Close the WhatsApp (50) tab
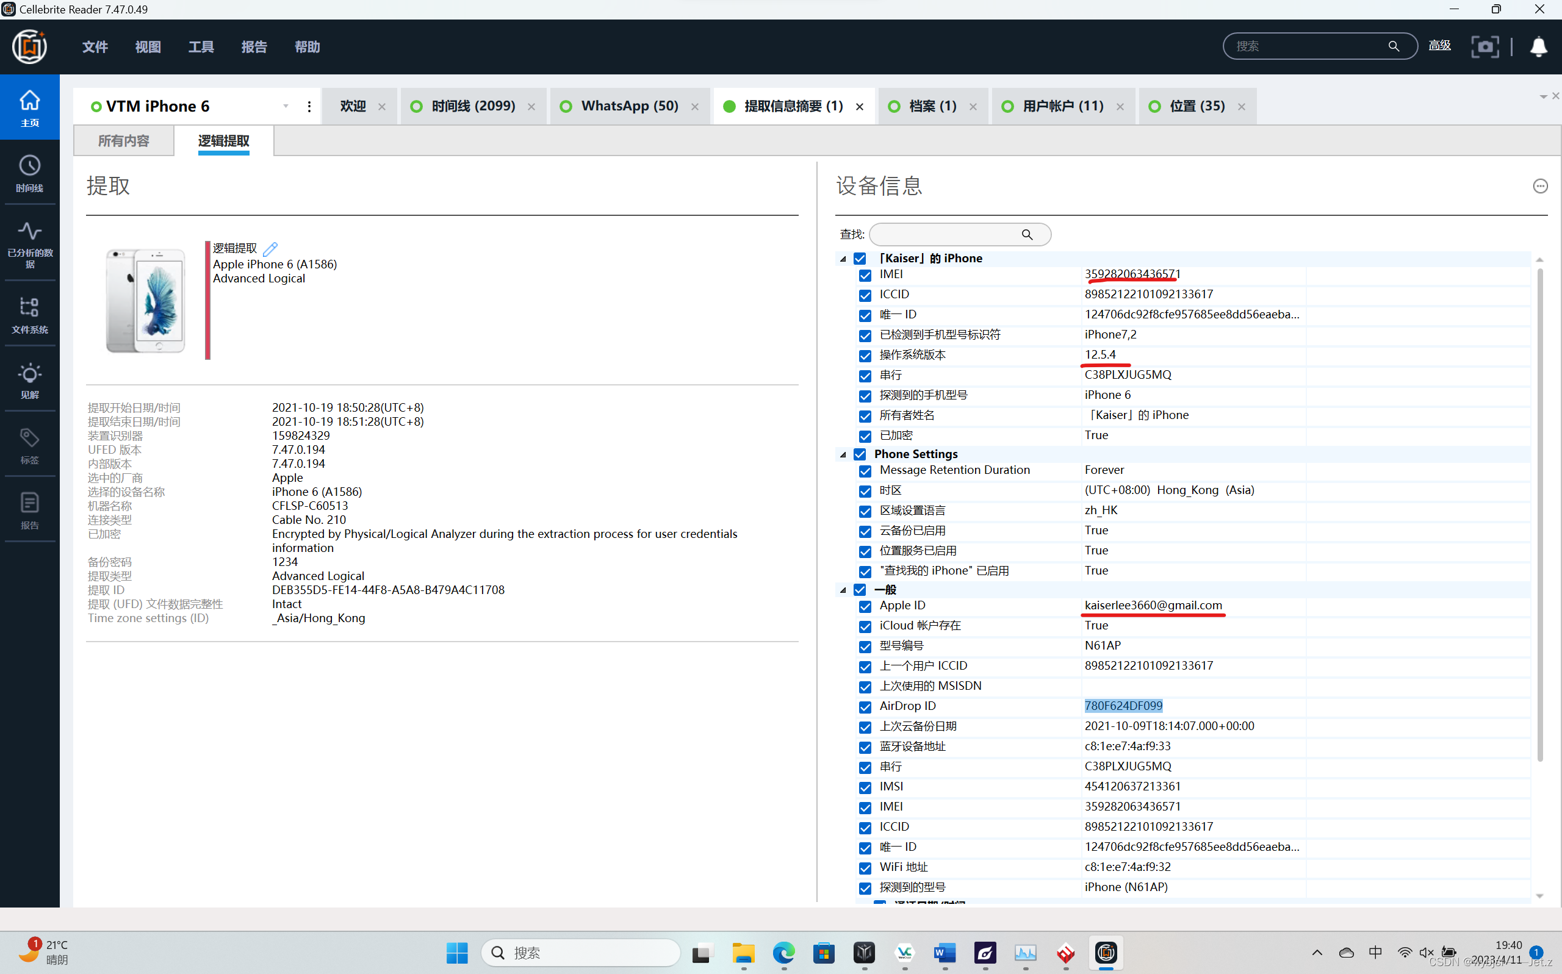The image size is (1562, 974). pyautogui.click(x=694, y=107)
